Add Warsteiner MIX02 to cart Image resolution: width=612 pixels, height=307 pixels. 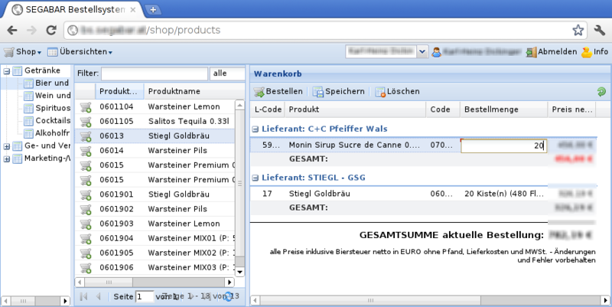pos(86,253)
